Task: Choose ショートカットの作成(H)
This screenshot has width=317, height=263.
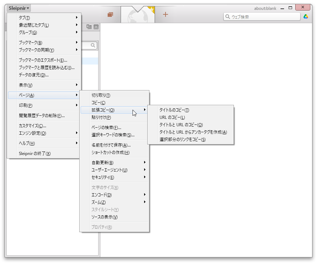Action: click(x=114, y=153)
